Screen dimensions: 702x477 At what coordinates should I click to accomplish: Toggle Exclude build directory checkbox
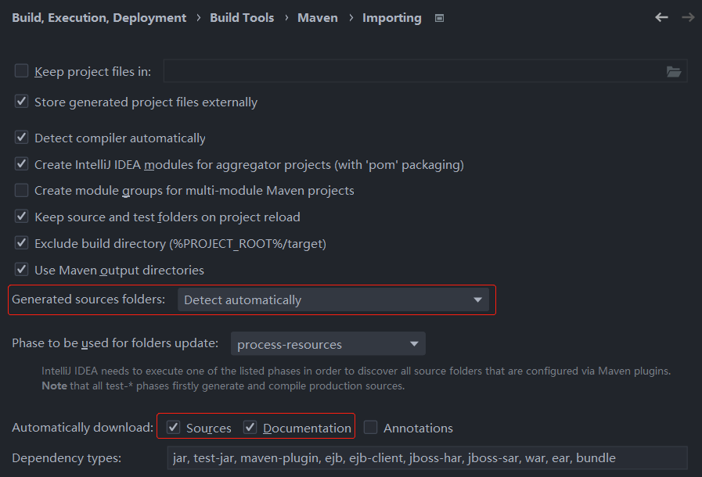pyautogui.click(x=22, y=243)
